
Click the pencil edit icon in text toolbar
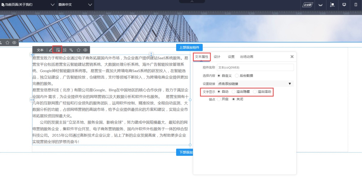(51, 50)
